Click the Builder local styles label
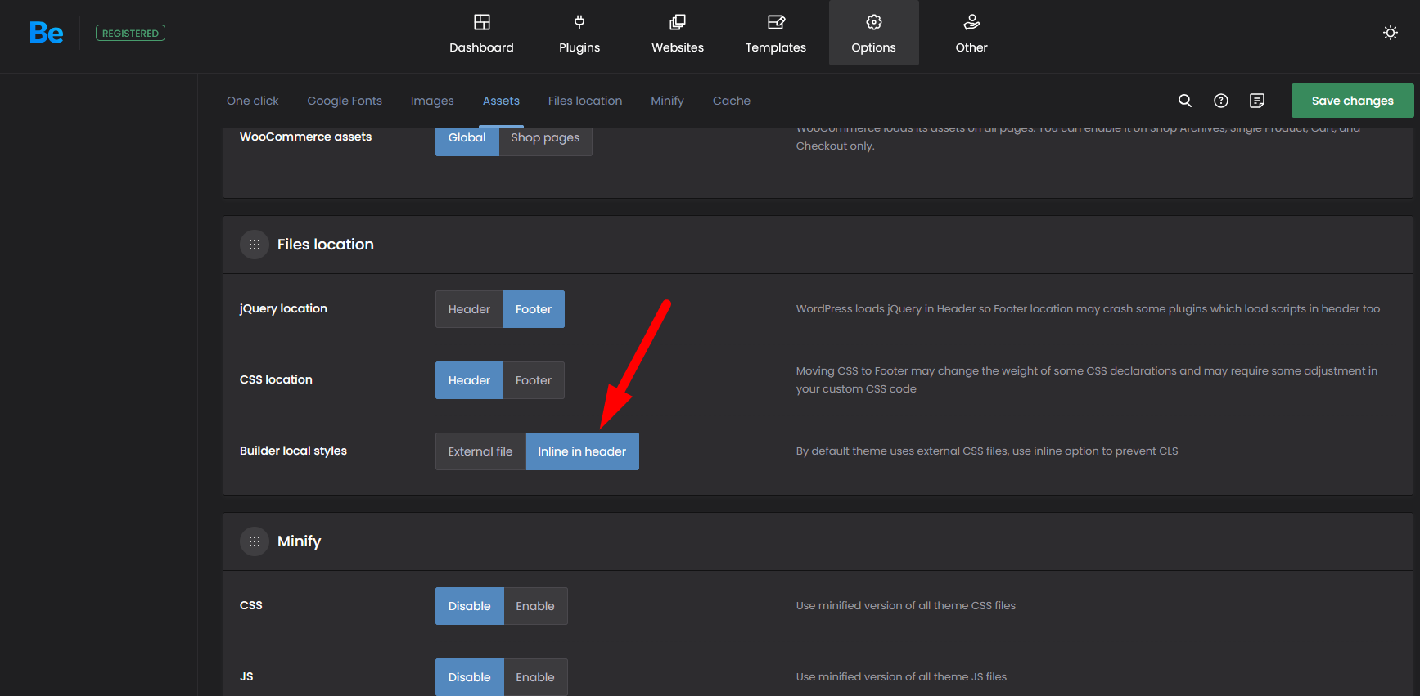This screenshot has height=696, width=1420. tap(293, 451)
